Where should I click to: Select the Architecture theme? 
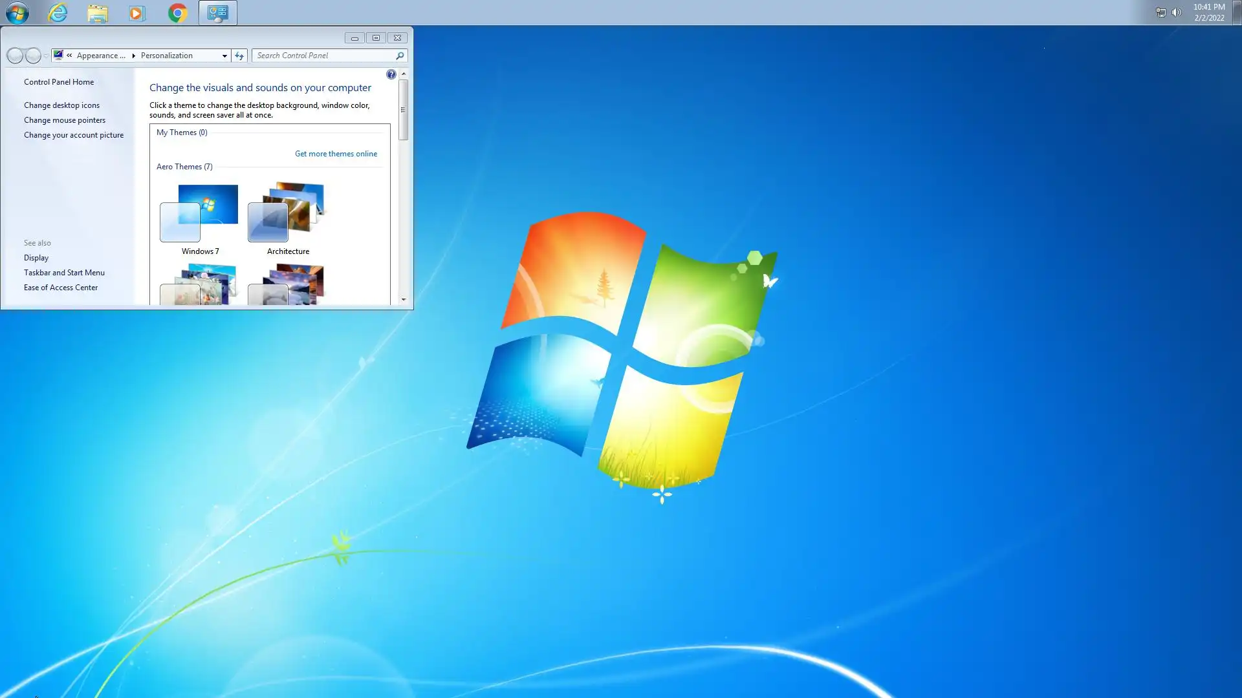(288, 219)
